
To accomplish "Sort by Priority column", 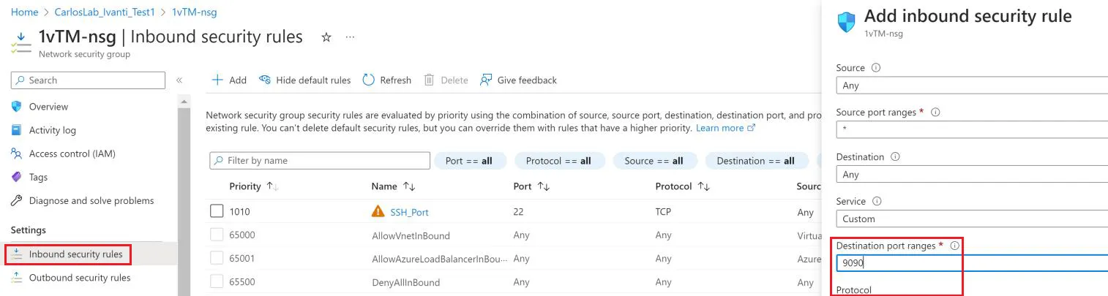I will coord(253,186).
